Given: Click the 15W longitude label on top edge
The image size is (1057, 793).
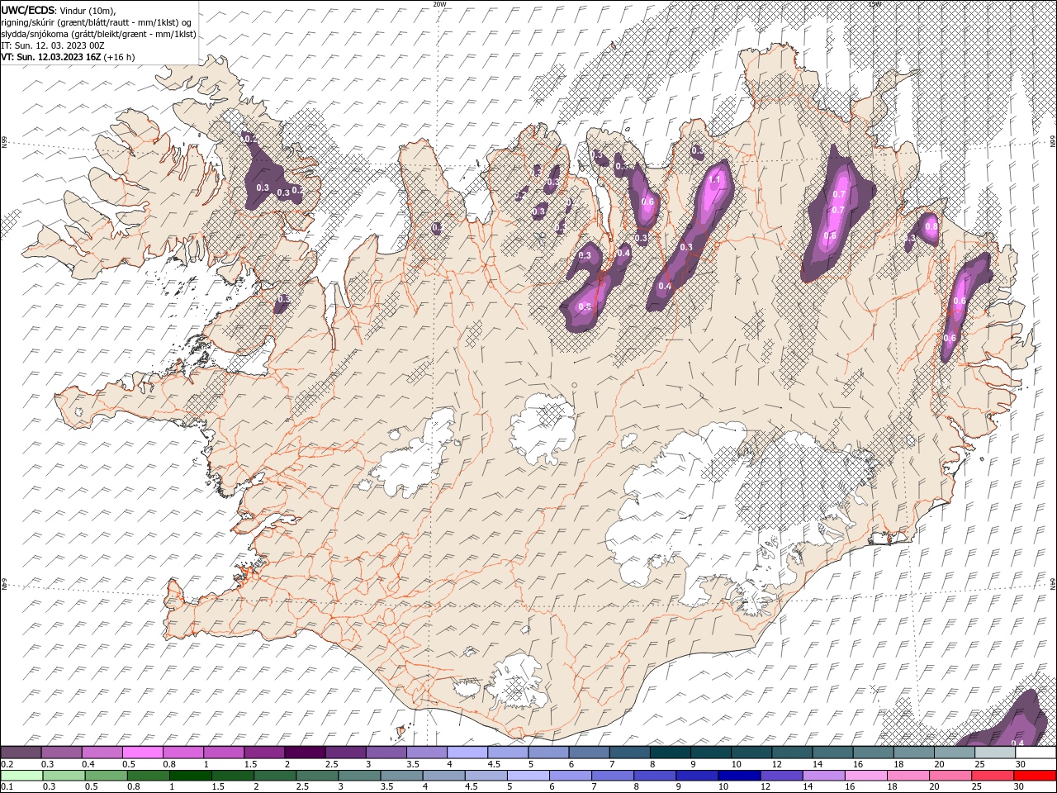Looking at the screenshot, I should click(x=875, y=4).
